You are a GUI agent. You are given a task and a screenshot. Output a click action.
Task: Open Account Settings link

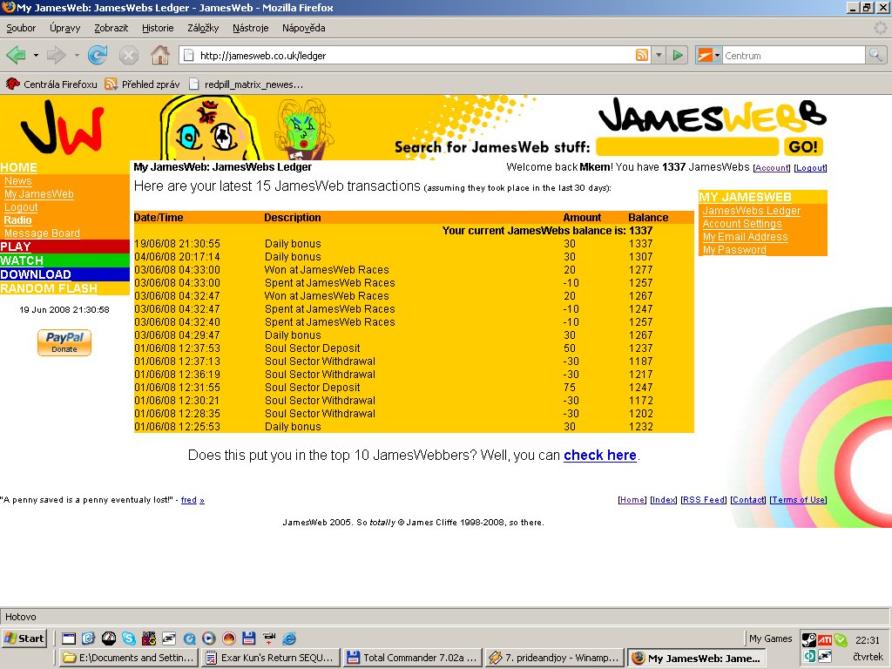742,224
